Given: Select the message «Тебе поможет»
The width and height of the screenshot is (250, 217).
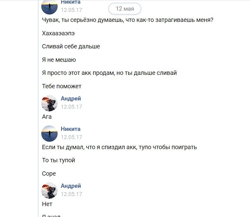Looking at the screenshot, I should (x=62, y=86).
